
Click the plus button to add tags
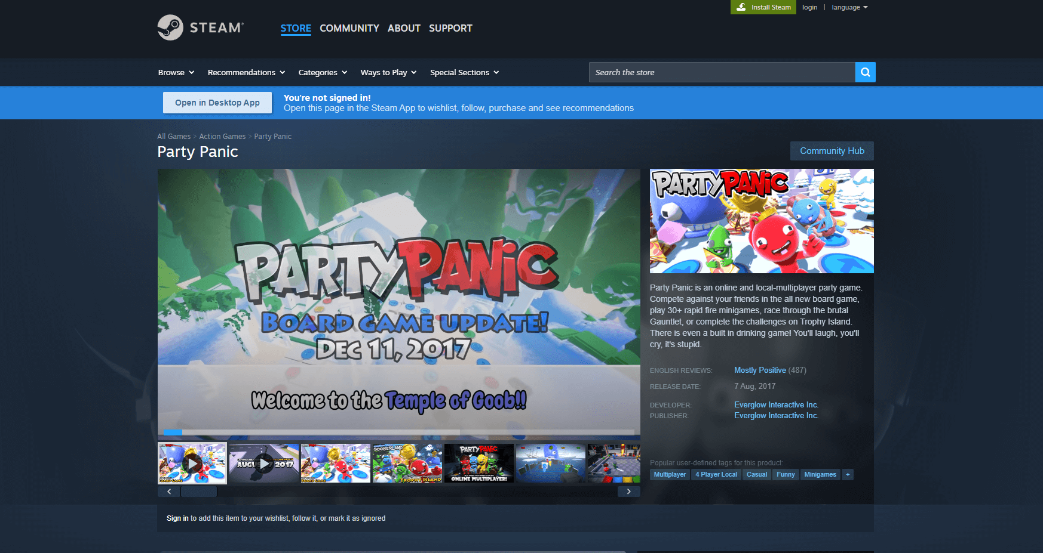coord(848,475)
